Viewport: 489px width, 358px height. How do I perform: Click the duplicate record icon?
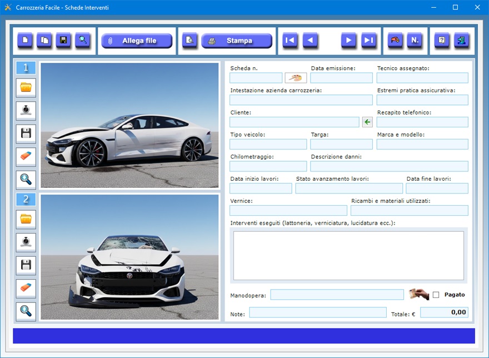point(44,41)
